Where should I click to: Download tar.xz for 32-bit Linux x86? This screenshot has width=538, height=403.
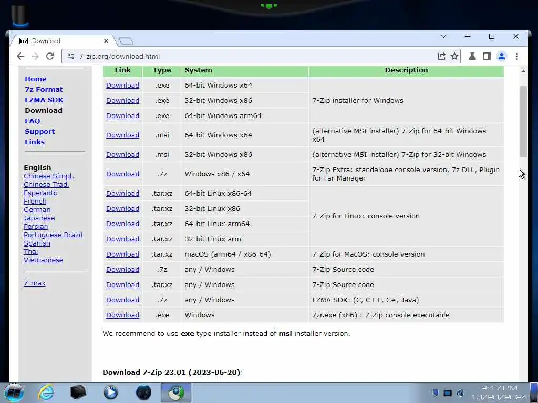click(x=122, y=209)
